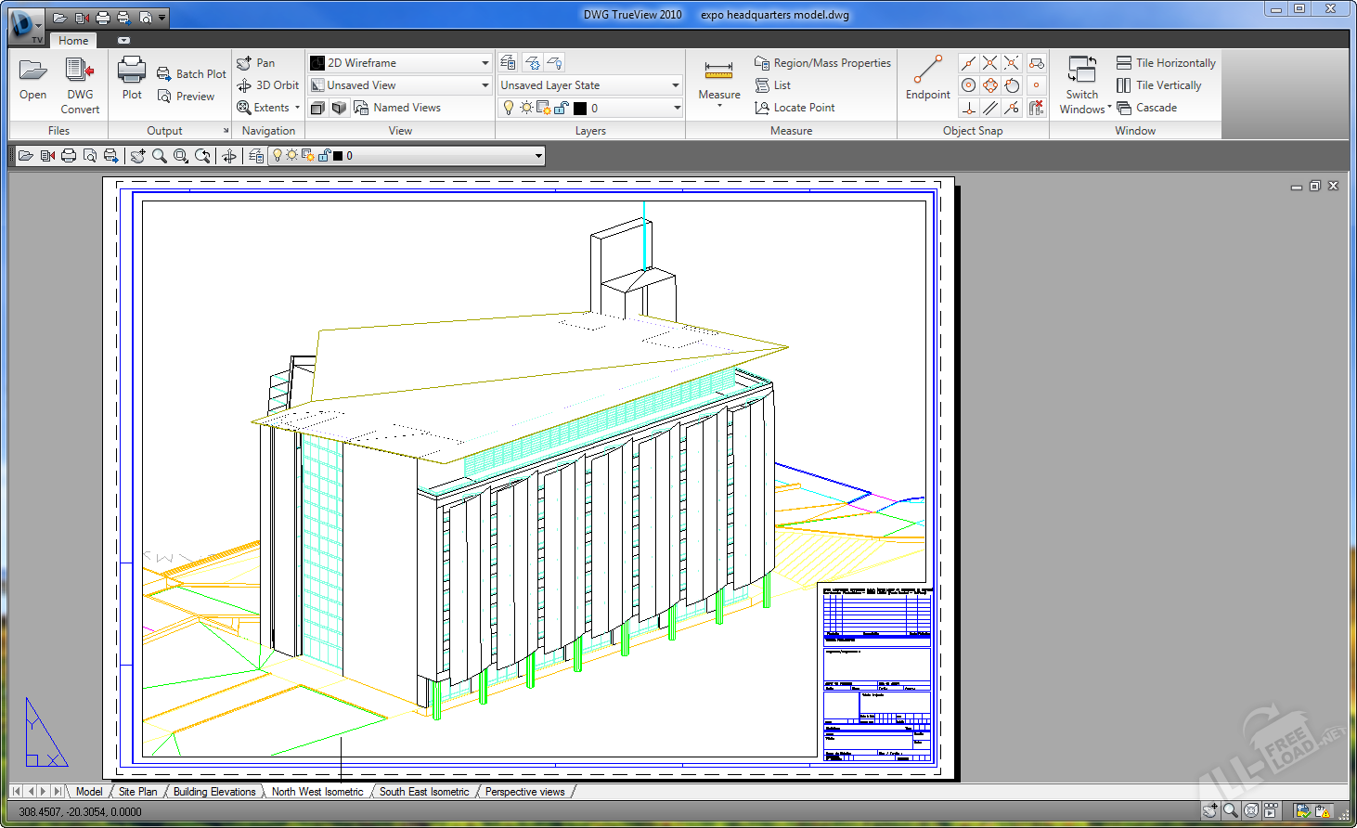The image size is (1357, 828).
Task: Expand the 2D Wireframe visual style dropdown
Action: 485,63
